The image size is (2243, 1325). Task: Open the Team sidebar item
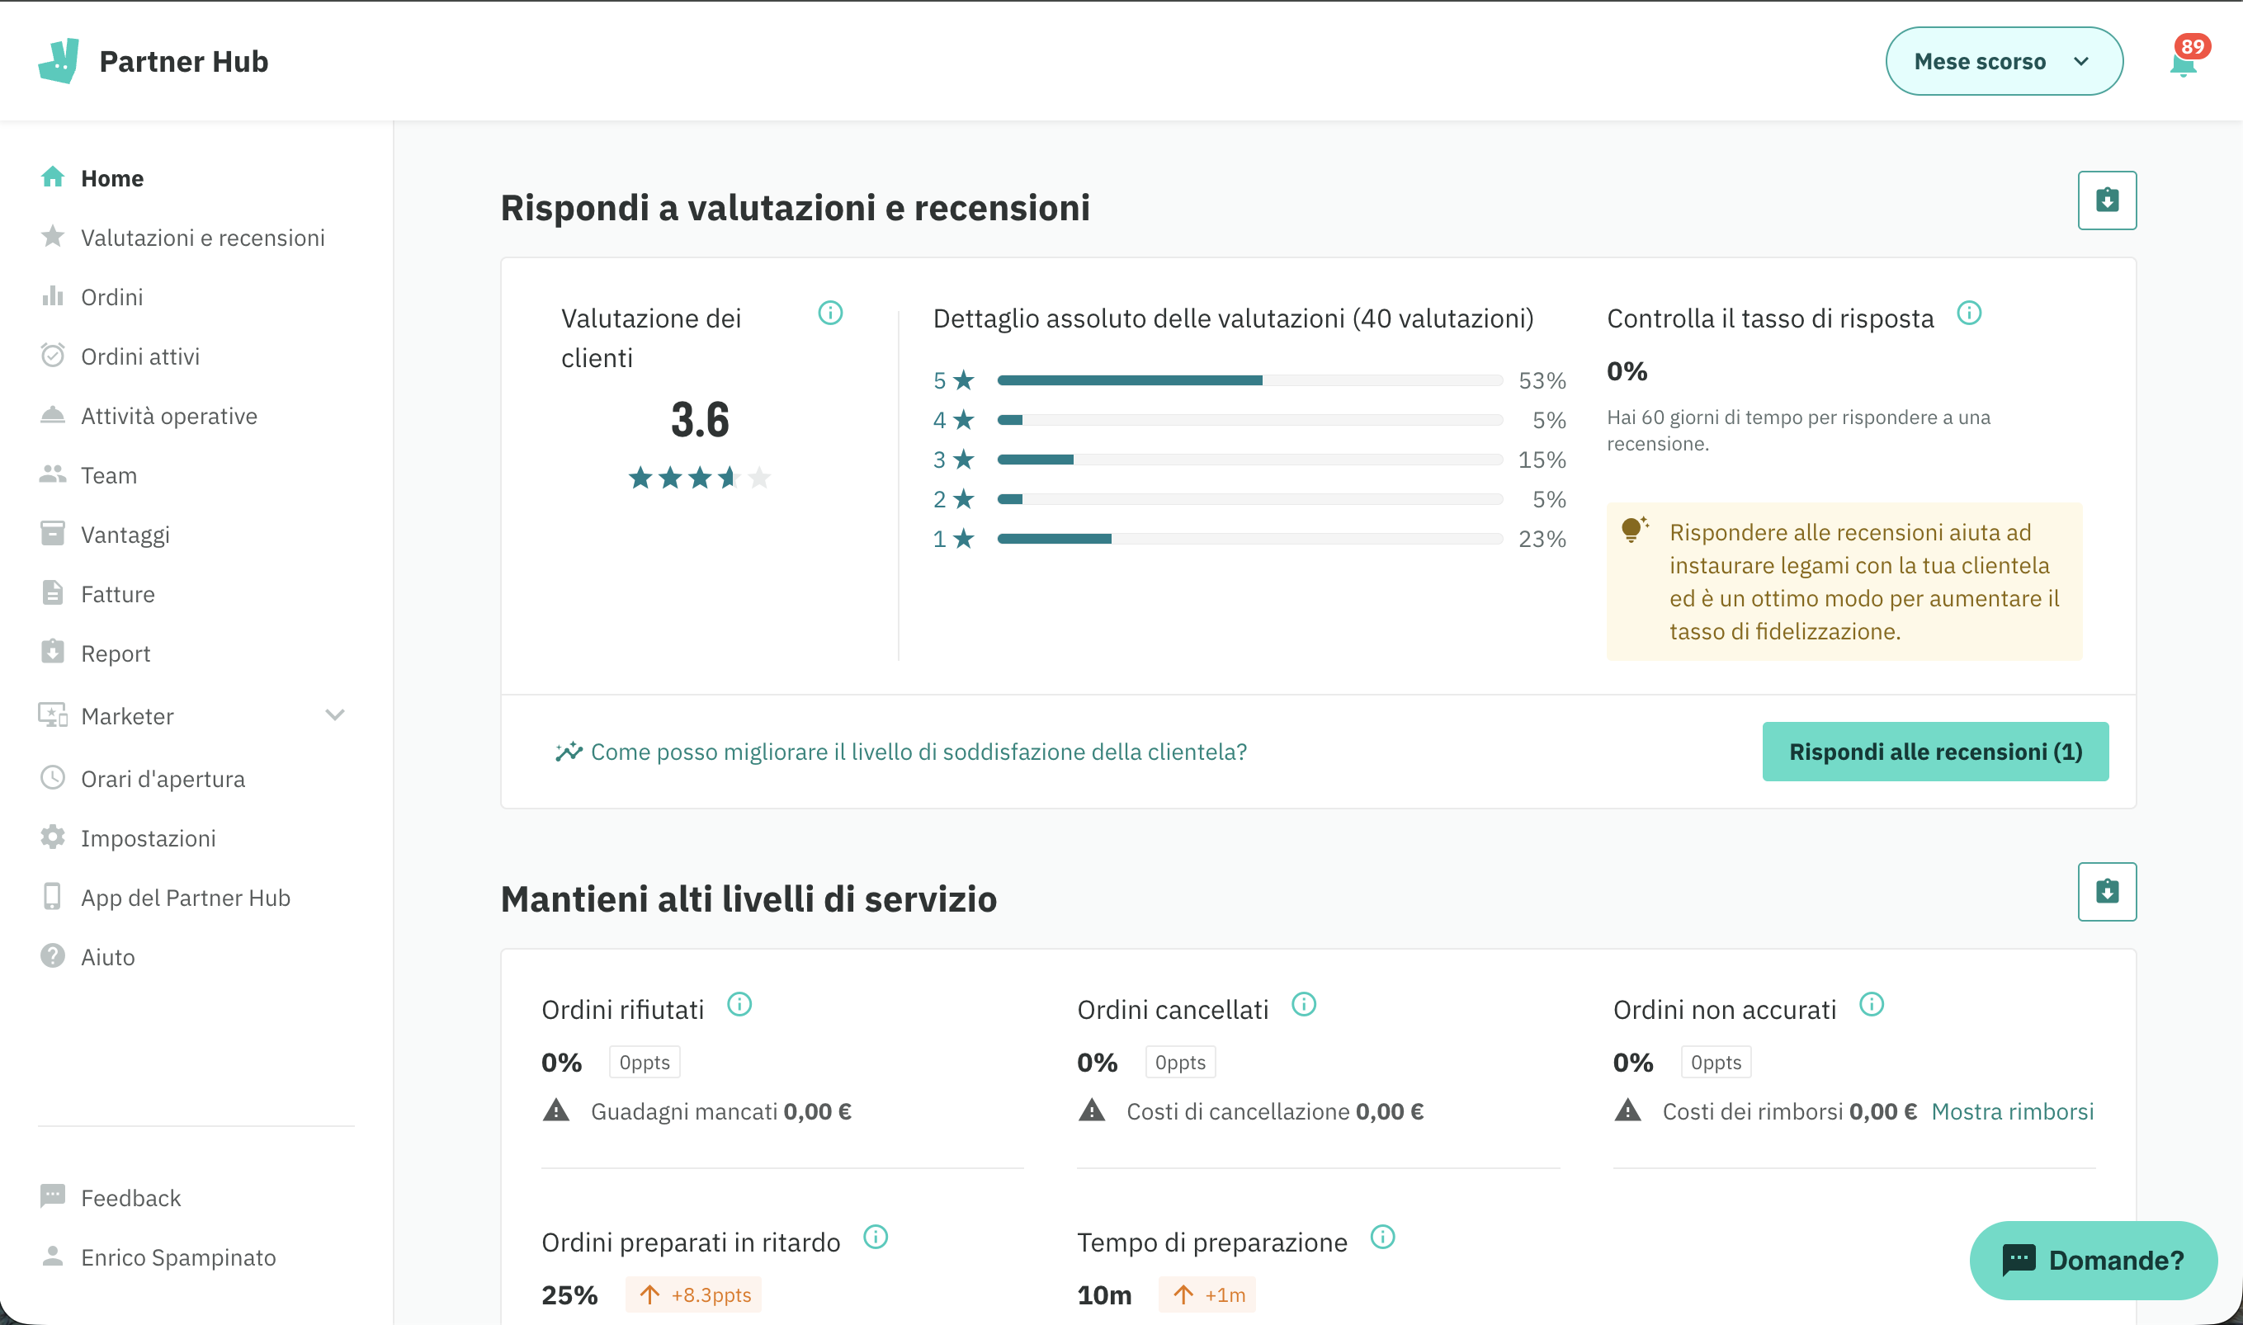pos(108,475)
